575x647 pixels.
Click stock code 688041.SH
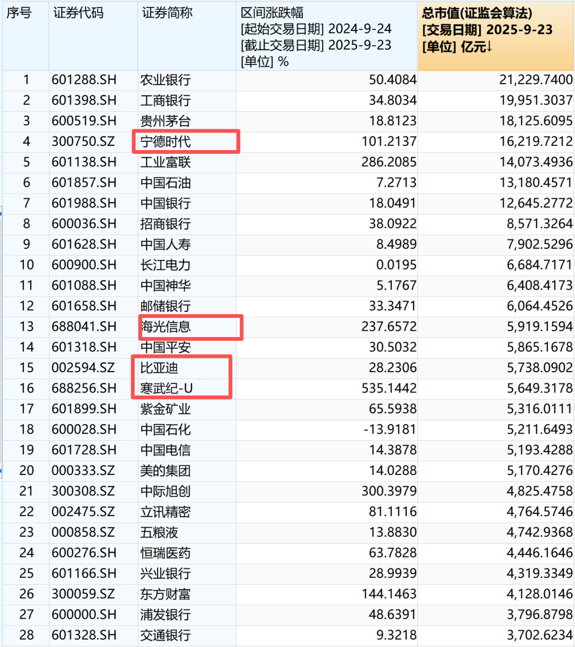[x=84, y=327]
